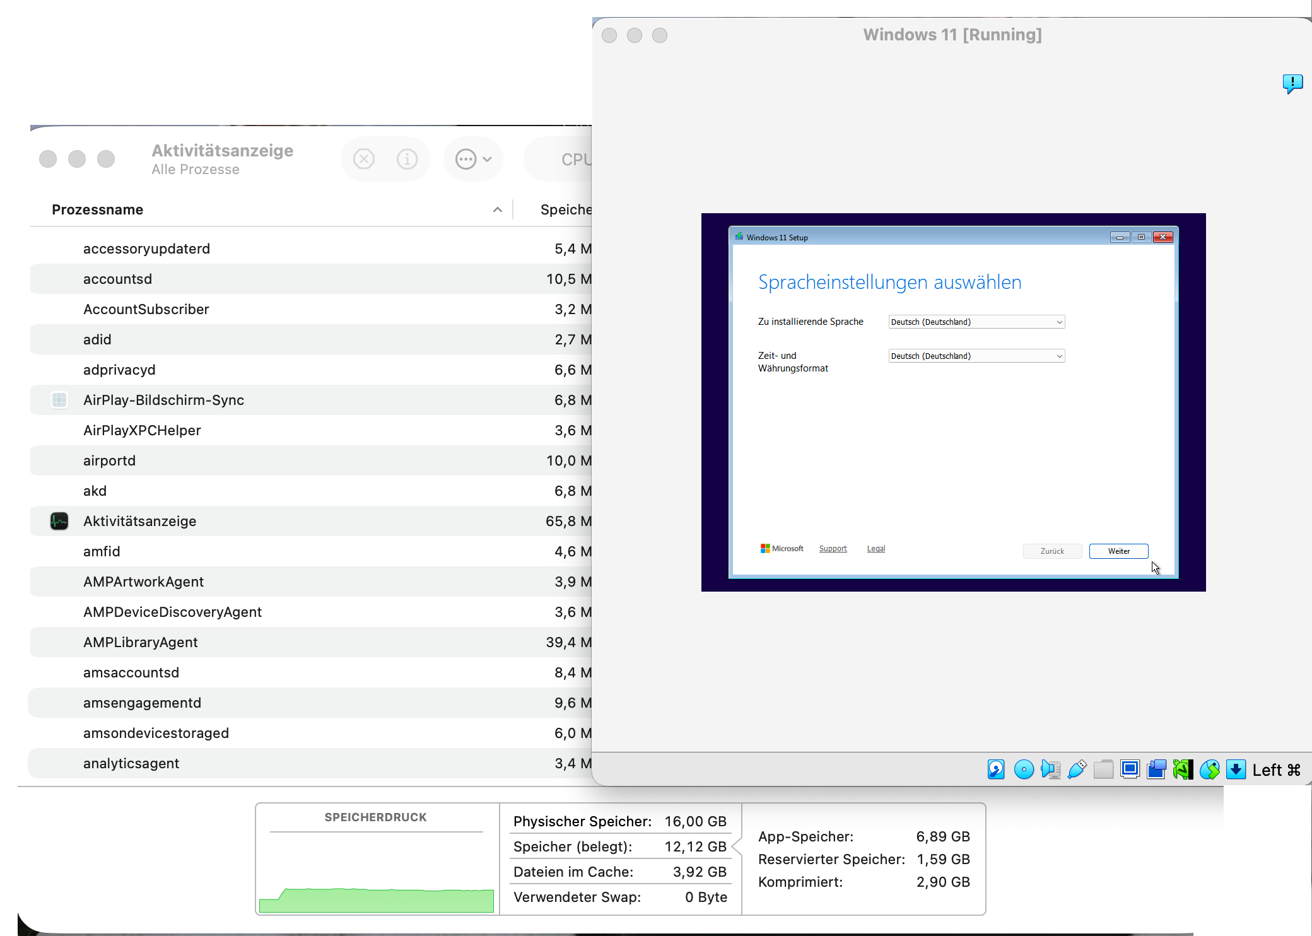
Task: Minimize the Windows 11 Setup dialog
Action: (x=1120, y=237)
